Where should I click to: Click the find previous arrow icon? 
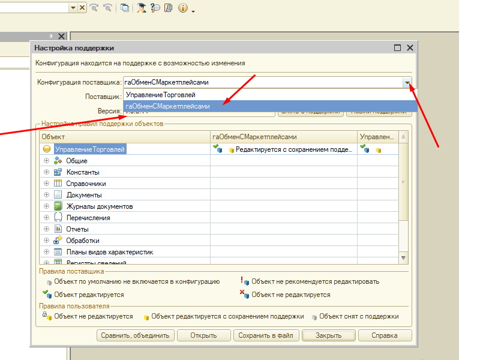pyautogui.click(x=107, y=8)
